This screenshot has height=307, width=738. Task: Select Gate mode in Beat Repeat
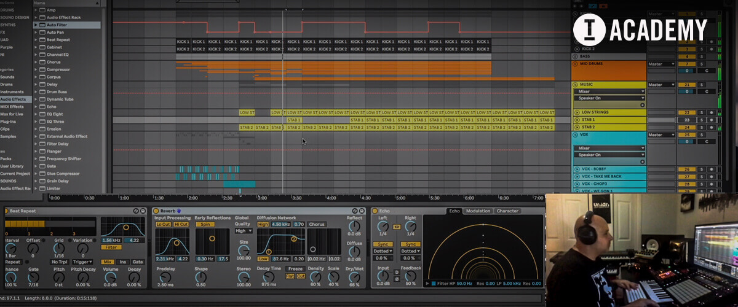click(138, 262)
